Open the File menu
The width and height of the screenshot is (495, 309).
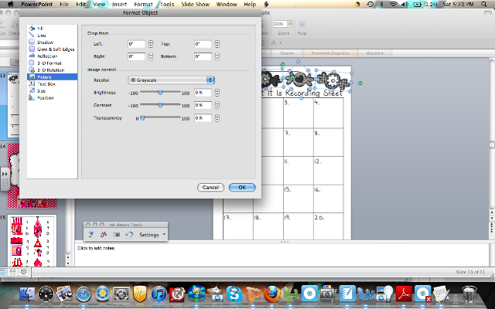point(64,5)
